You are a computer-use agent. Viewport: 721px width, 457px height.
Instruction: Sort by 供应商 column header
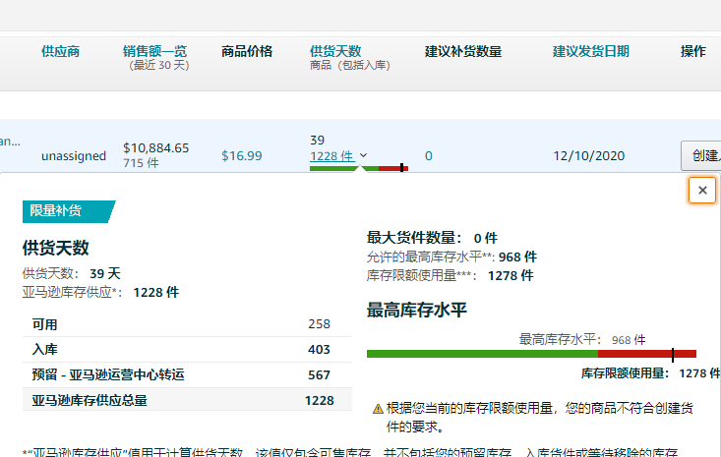click(x=61, y=51)
